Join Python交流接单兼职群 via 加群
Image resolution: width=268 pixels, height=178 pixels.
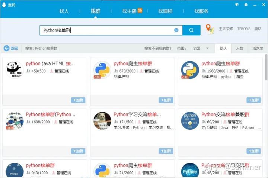click(253, 151)
